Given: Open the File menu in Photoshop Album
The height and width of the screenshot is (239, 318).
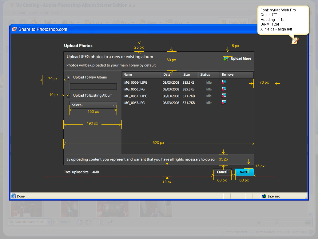Looking at the screenshot, I should (12, 13).
